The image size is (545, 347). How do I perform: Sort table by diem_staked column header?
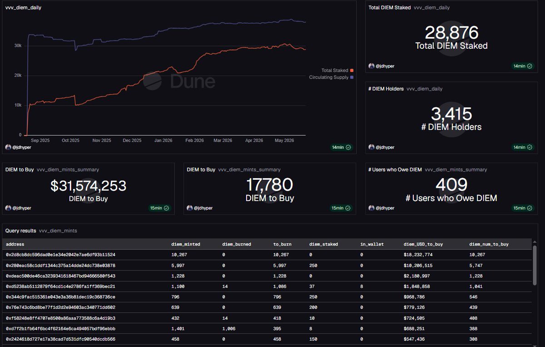[323, 244]
